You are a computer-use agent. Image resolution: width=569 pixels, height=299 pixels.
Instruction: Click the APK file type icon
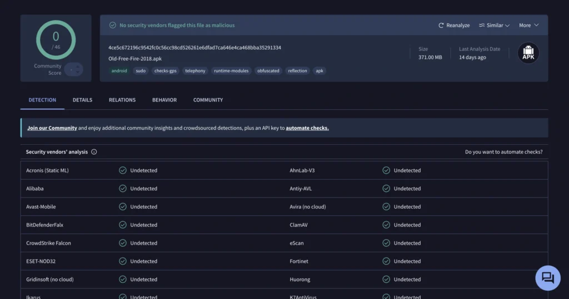point(528,53)
